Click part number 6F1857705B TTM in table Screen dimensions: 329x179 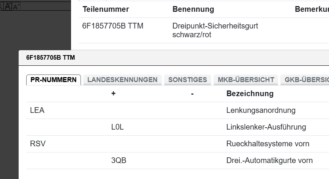(113, 26)
